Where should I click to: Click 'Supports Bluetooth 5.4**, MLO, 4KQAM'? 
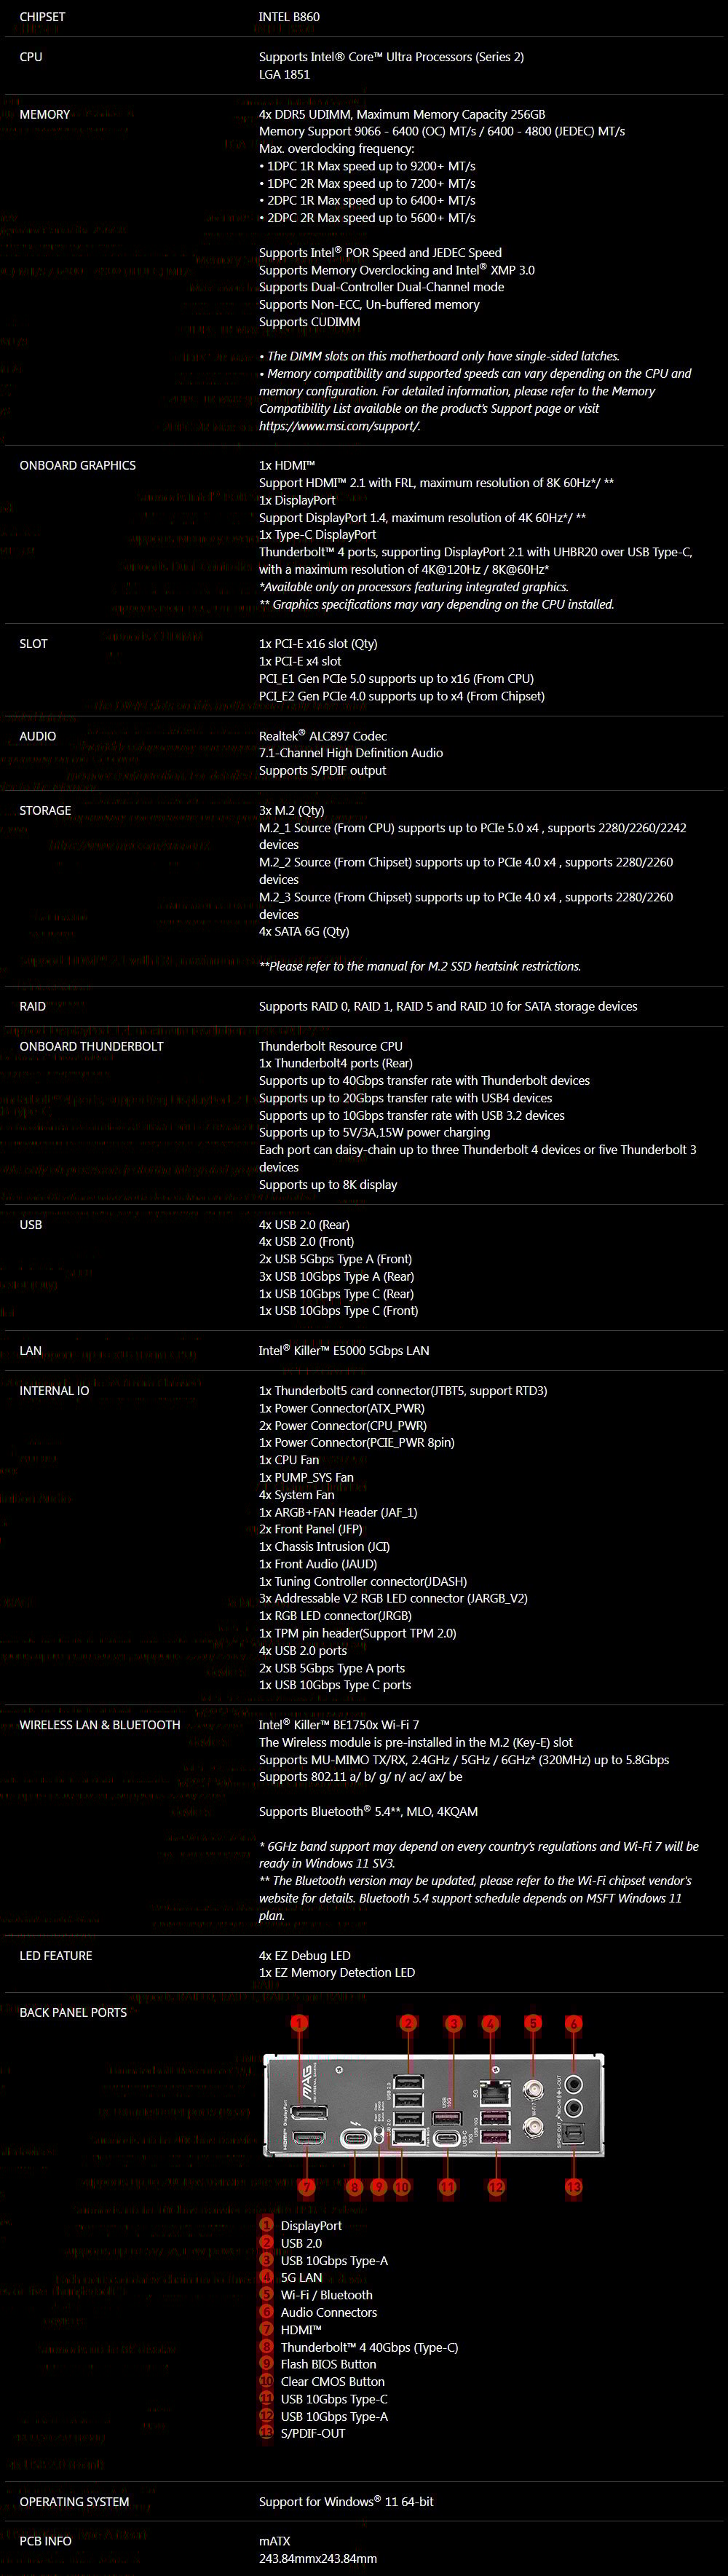coord(368,1812)
